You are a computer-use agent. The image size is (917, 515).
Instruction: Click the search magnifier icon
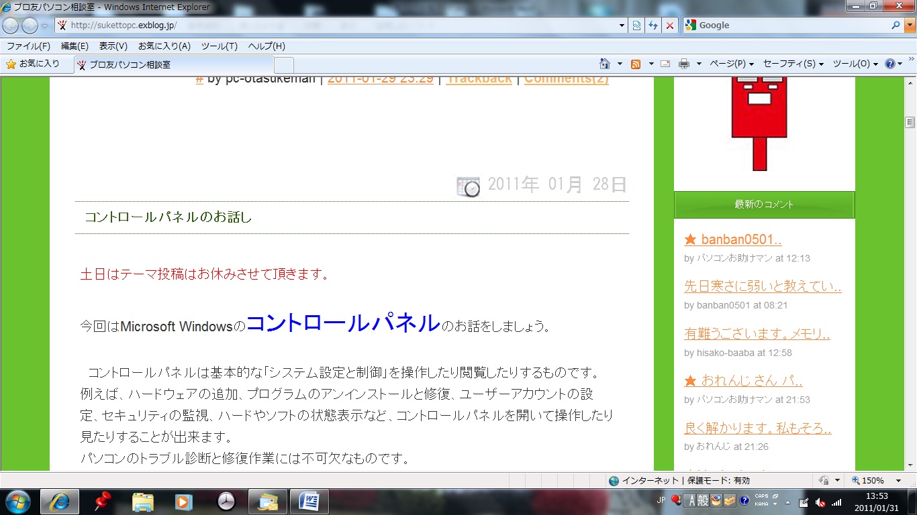click(896, 25)
